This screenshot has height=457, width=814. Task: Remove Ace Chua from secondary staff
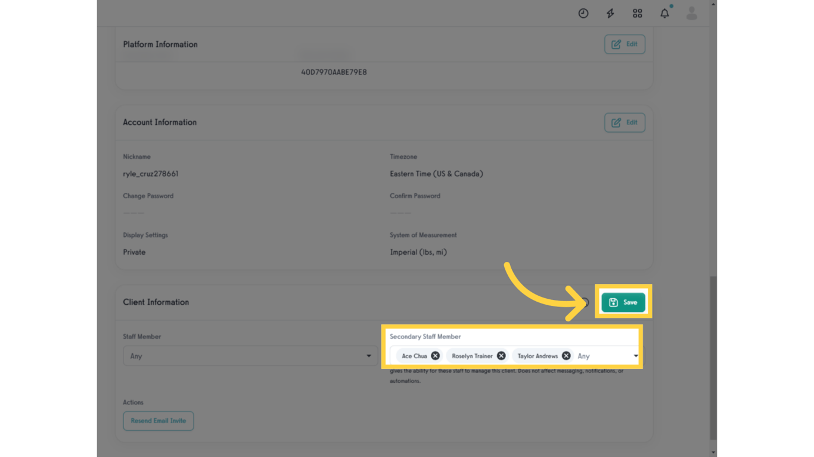[436, 356]
